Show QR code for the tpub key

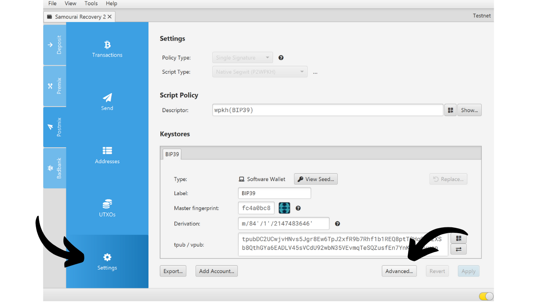pyautogui.click(x=459, y=238)
